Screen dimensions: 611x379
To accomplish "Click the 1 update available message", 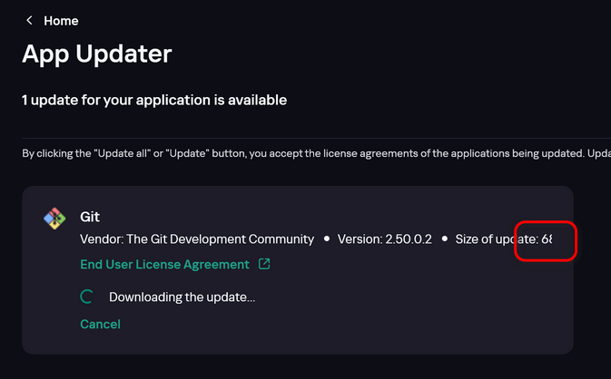I will [x=154, y=100].
